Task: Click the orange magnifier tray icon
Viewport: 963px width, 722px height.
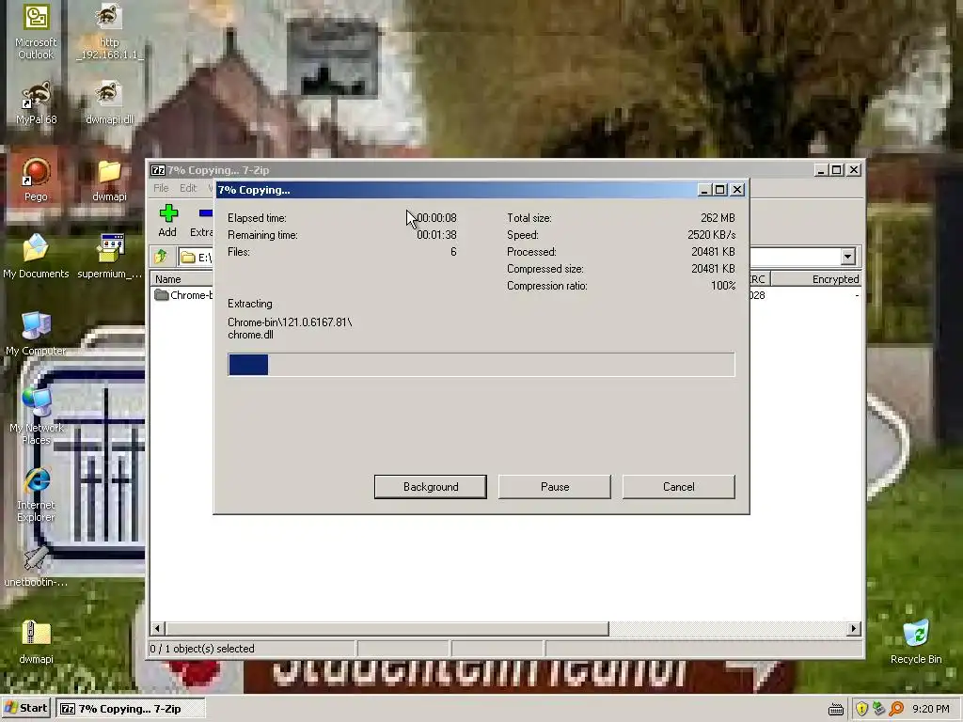Action: pyautogui.click(x=896, y=709)
